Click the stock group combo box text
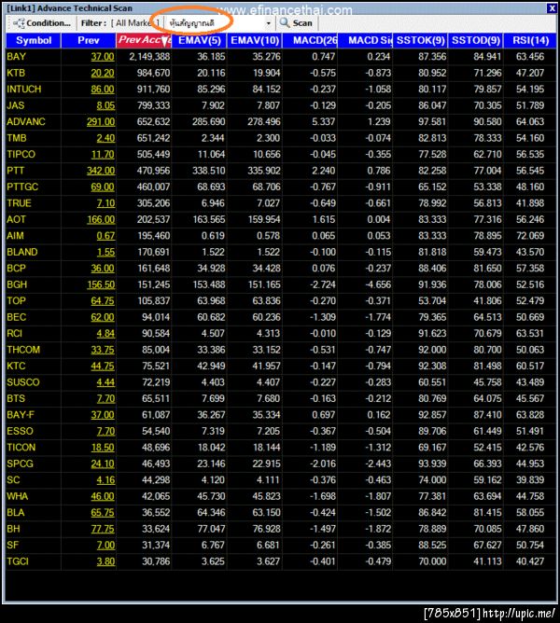 pyautogui.click(x=191, y=23)
